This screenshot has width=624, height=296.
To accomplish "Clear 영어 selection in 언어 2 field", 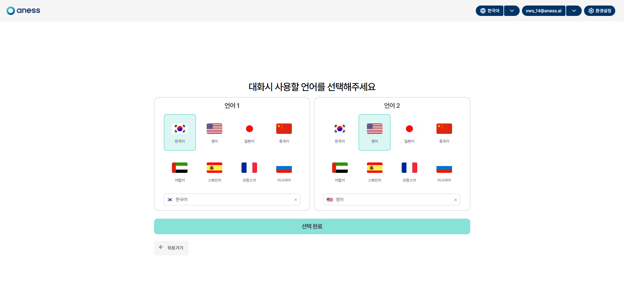I will [456, 200].
